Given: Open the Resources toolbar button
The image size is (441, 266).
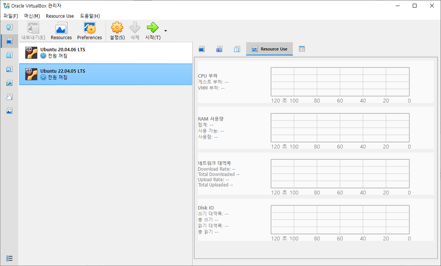Looking at the screenshot, I should click(61, 31).
